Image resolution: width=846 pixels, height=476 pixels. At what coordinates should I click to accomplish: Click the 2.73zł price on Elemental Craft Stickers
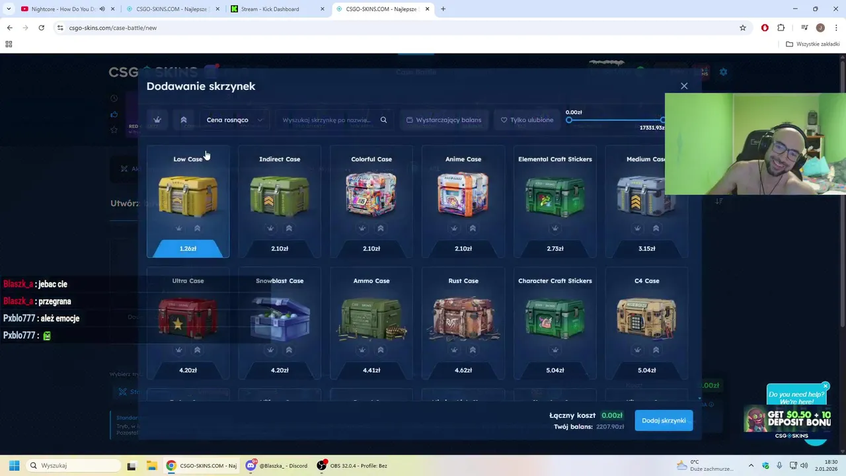point(555,249)
